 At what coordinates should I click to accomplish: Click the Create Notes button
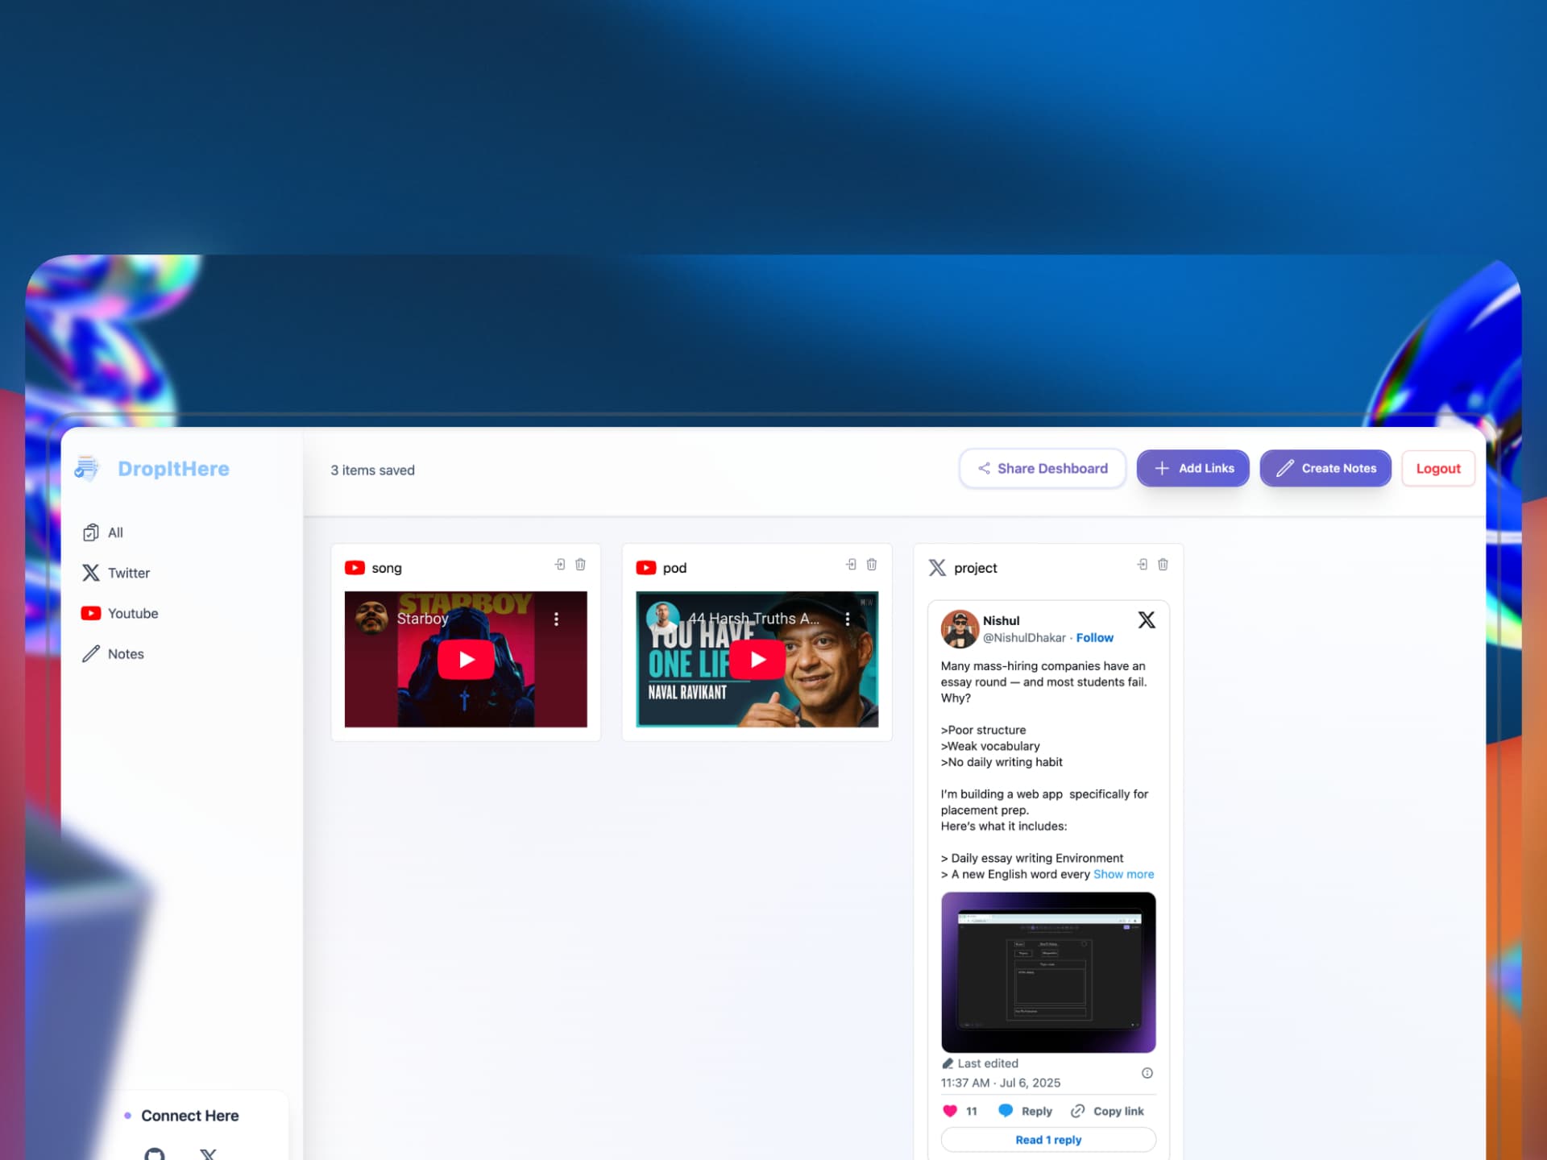1325,468
